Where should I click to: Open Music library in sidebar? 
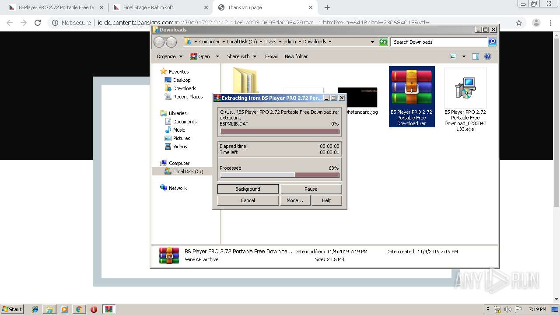[x=175, y=130]
